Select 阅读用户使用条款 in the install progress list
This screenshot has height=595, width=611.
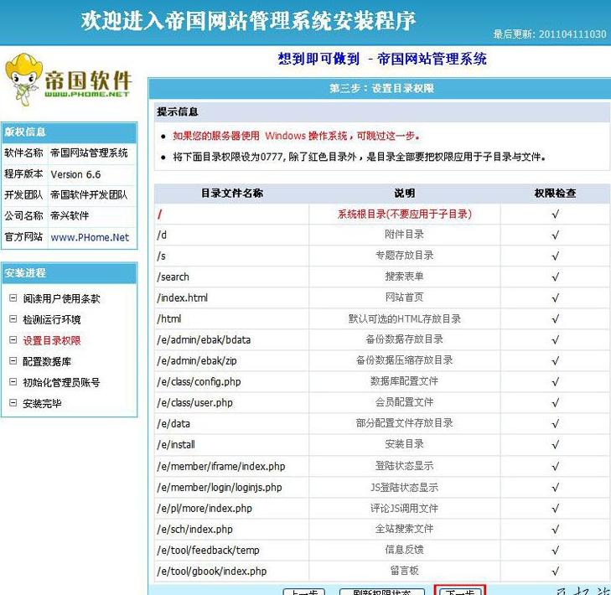(x=61, y=298)
